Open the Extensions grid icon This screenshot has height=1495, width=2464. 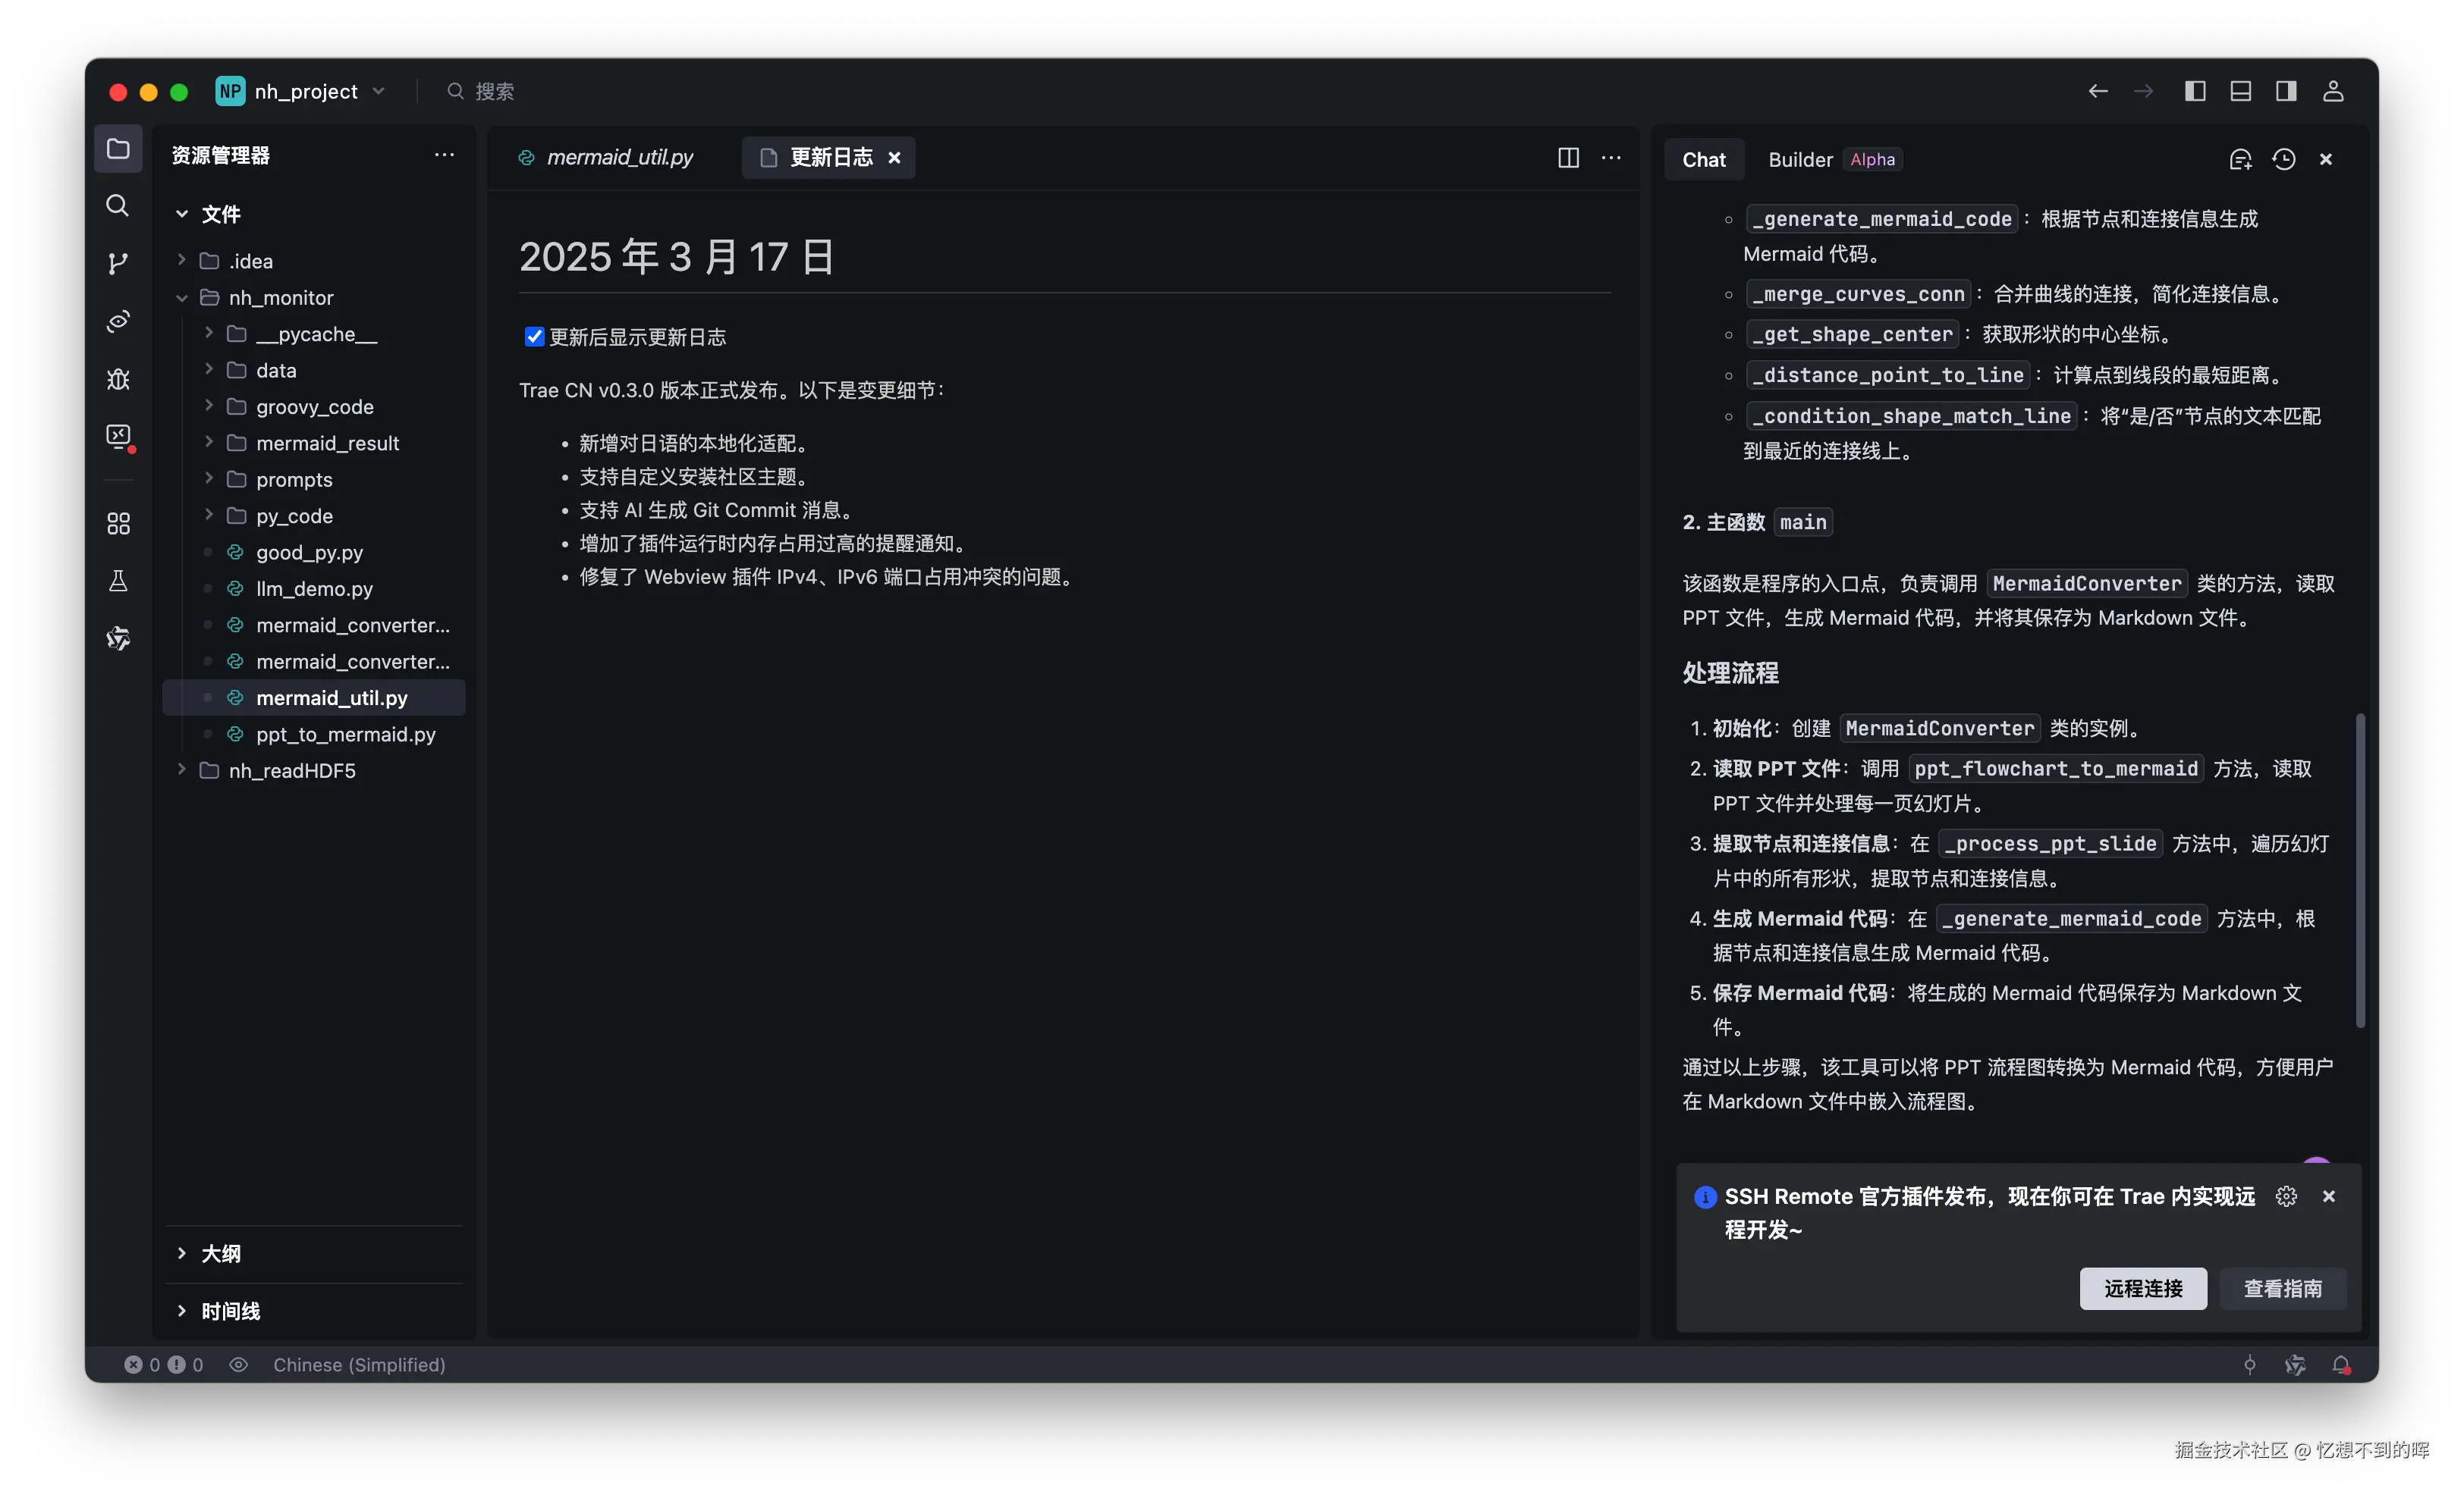click(118, 522)
